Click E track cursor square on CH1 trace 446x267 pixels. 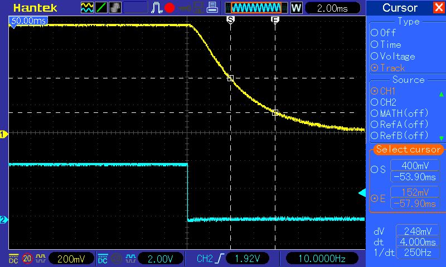click(275, 113)
